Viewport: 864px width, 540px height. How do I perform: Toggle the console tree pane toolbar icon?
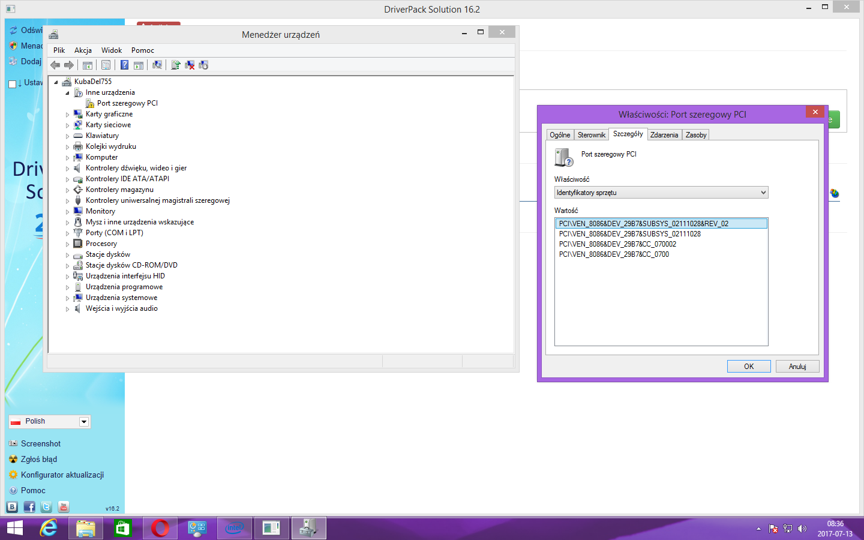(x=88, y=65)
